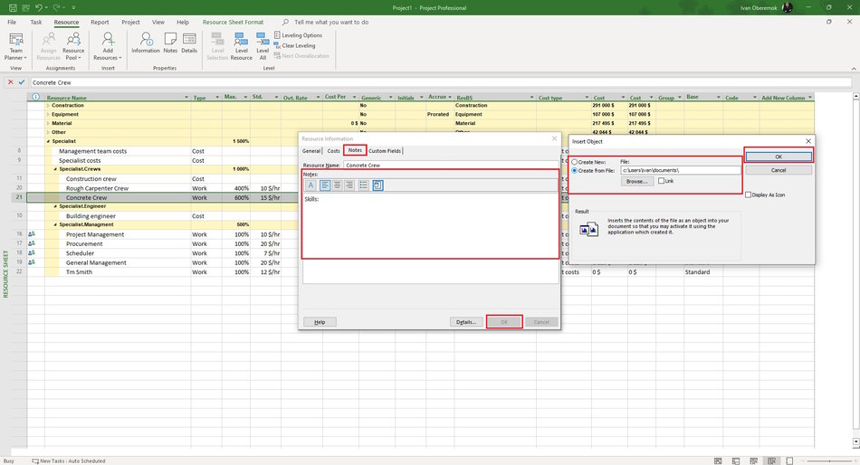
Task: Switch to the General tab in Resource Information
Action: click(311, 151)
